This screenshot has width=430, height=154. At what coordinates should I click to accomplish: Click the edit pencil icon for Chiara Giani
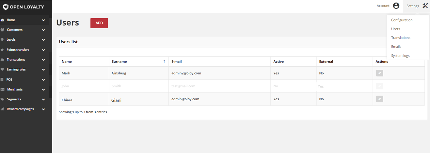tap(379, 99)
